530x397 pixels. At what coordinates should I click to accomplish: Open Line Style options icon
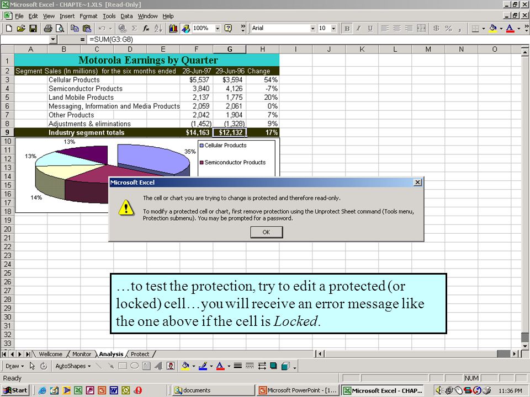237,366
